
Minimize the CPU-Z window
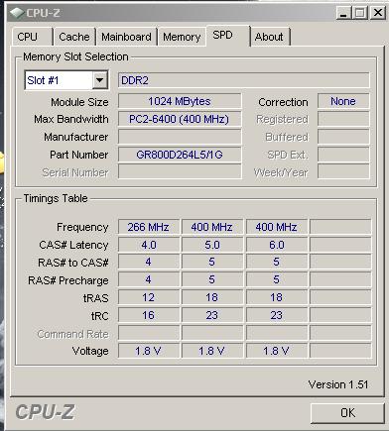(343, 13)
